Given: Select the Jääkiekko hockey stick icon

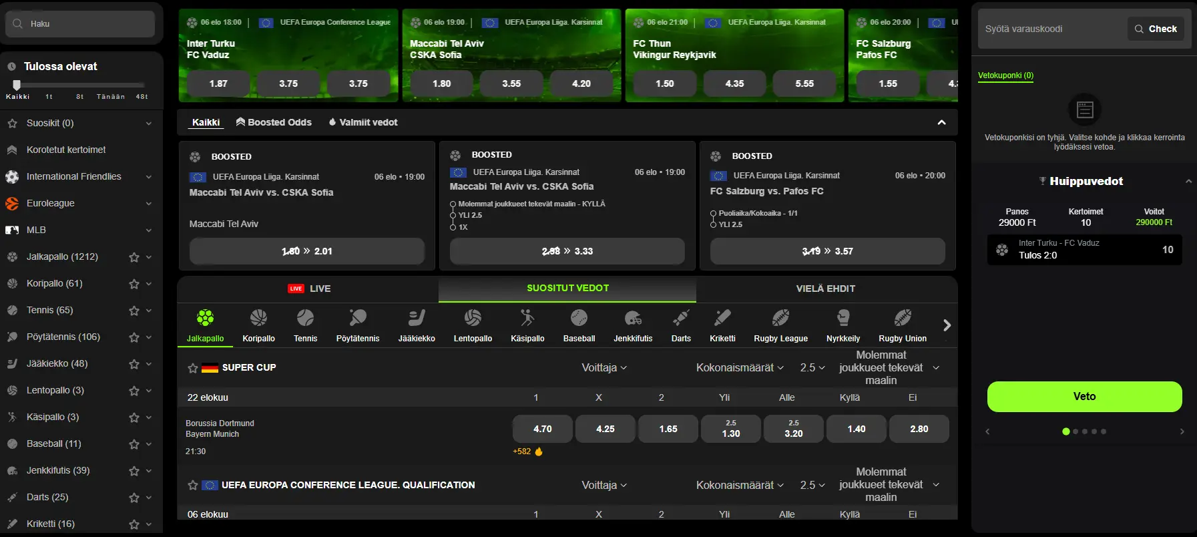Looking at the screenshot, I should 417,317.
